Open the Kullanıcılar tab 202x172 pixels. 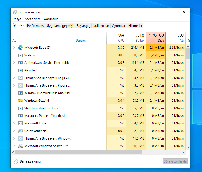tap(101, 26)
